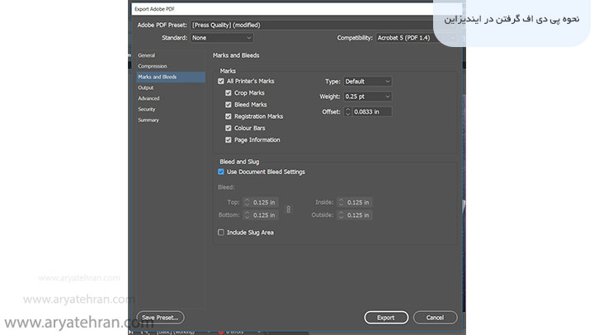Click the Outside bleed stepper arrows

point(342,215)
